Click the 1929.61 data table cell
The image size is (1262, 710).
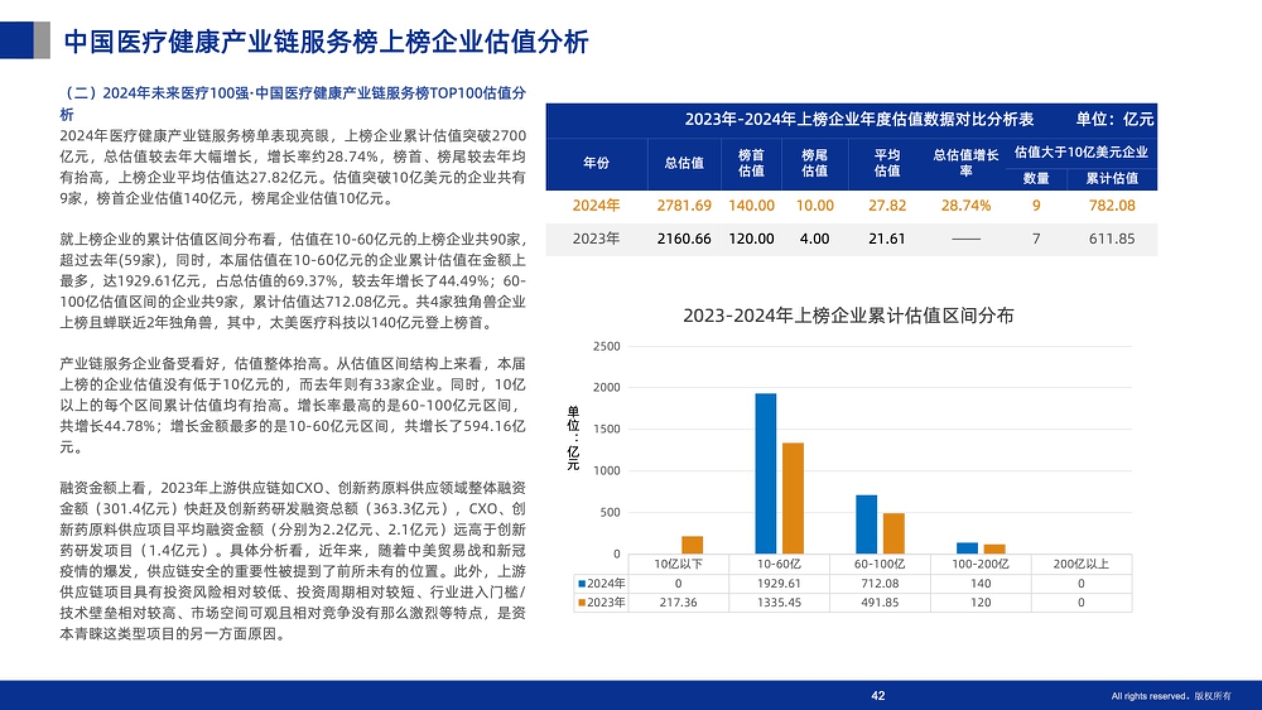[779, 584]
